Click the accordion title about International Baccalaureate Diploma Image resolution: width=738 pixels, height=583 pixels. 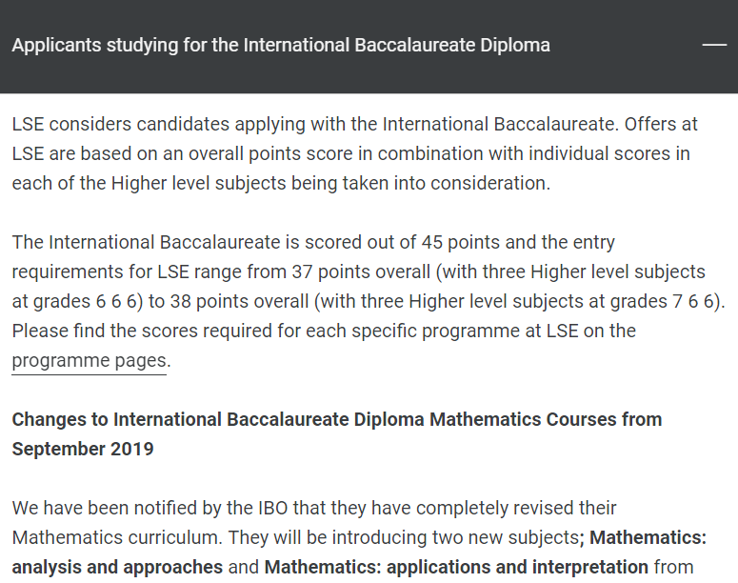[281, 46]
